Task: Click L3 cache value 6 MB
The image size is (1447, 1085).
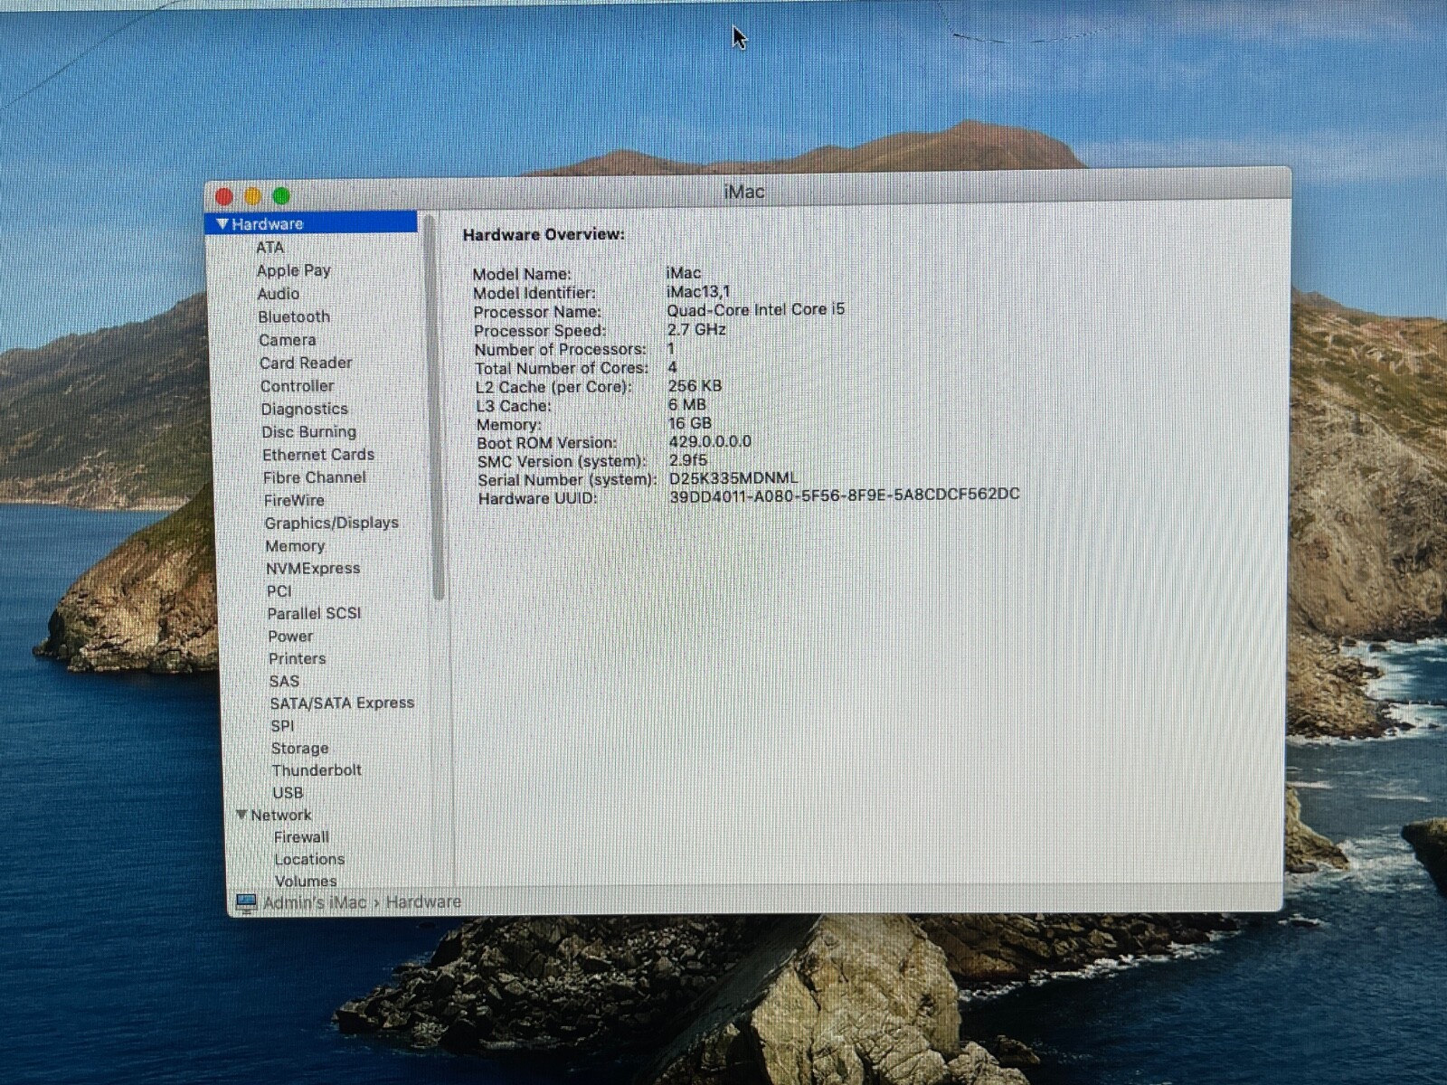Action: [687, 404]
